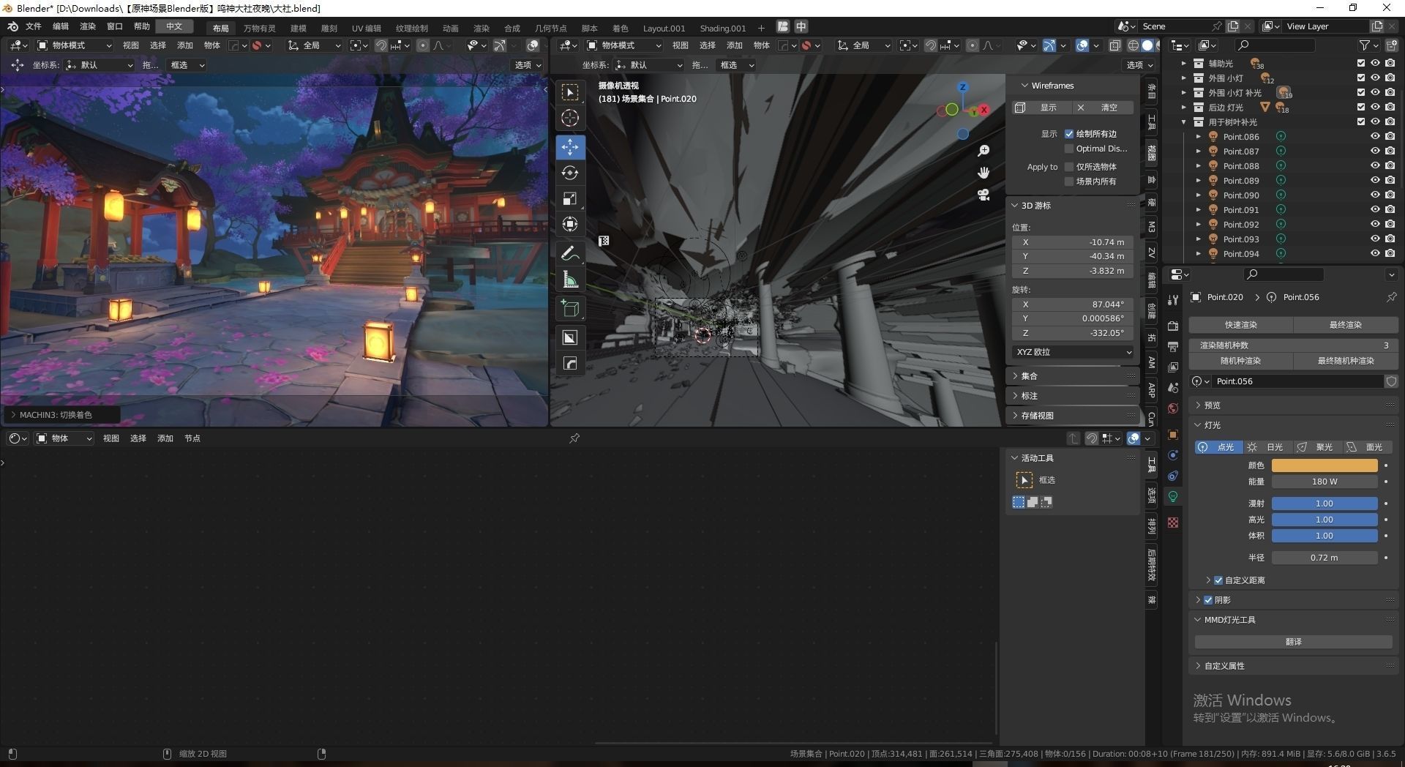Switch to the UV 编辑 workspace tab
Screen dimensions: 1405x767
pos(367,29)
